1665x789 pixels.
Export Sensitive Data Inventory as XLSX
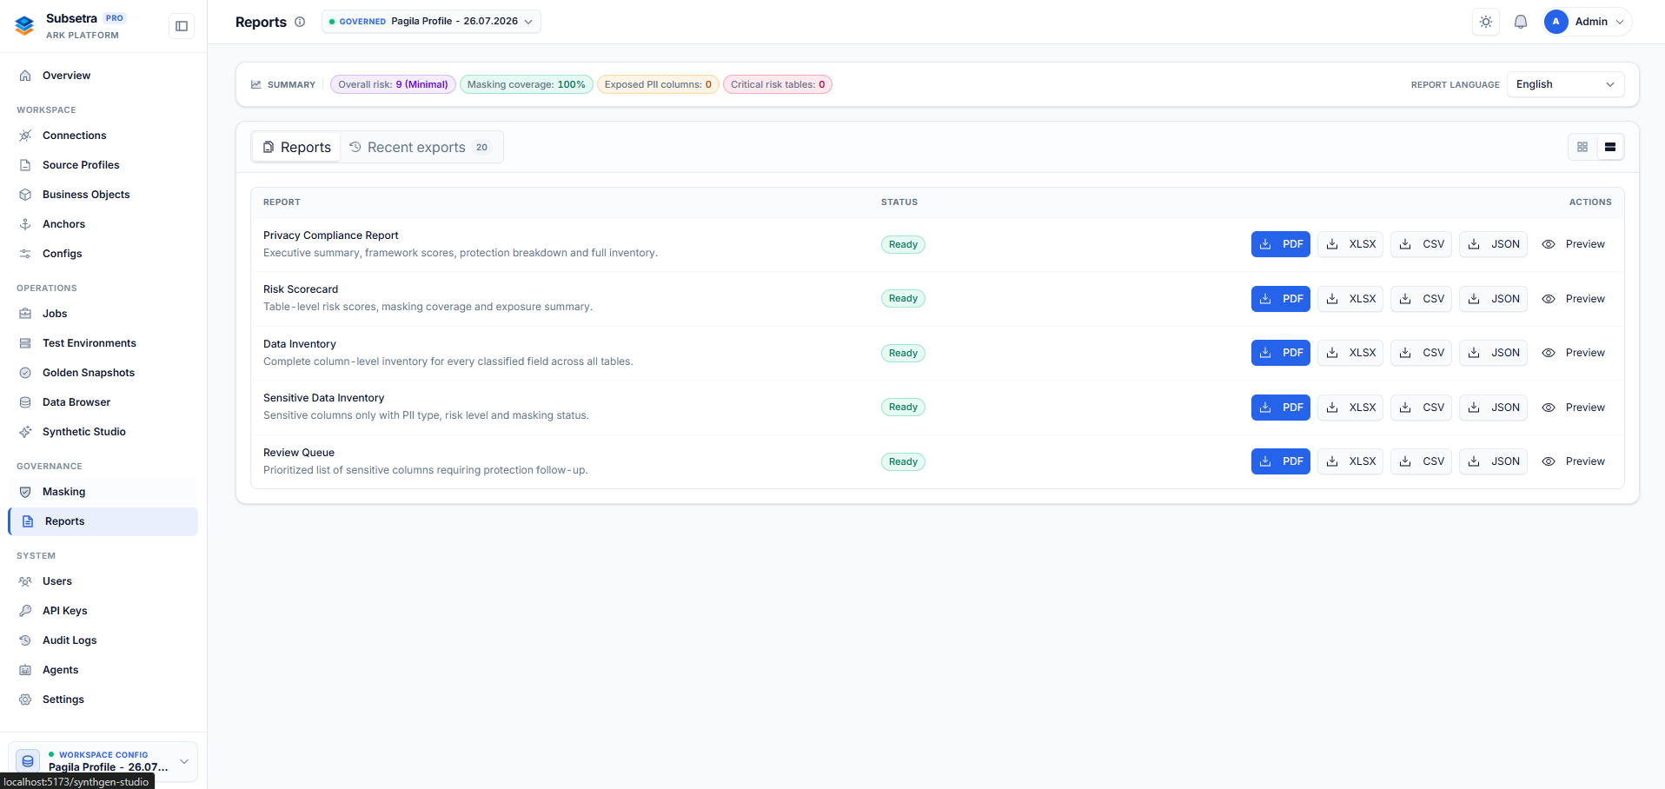pyautogui.click(x=1350, y=408)
